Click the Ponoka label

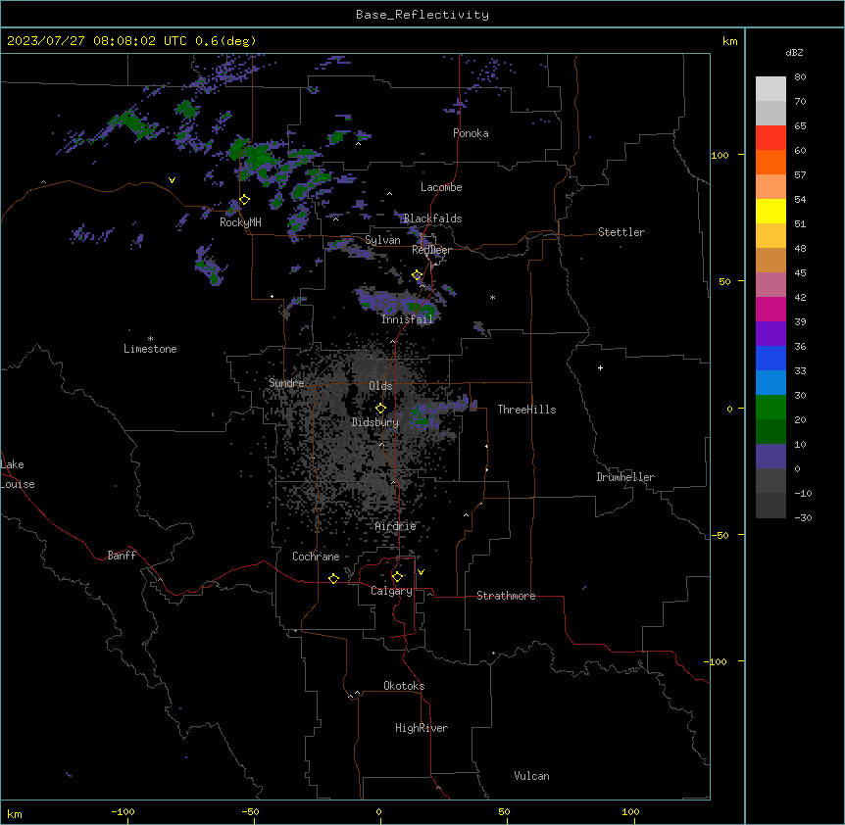coord(471,133)
